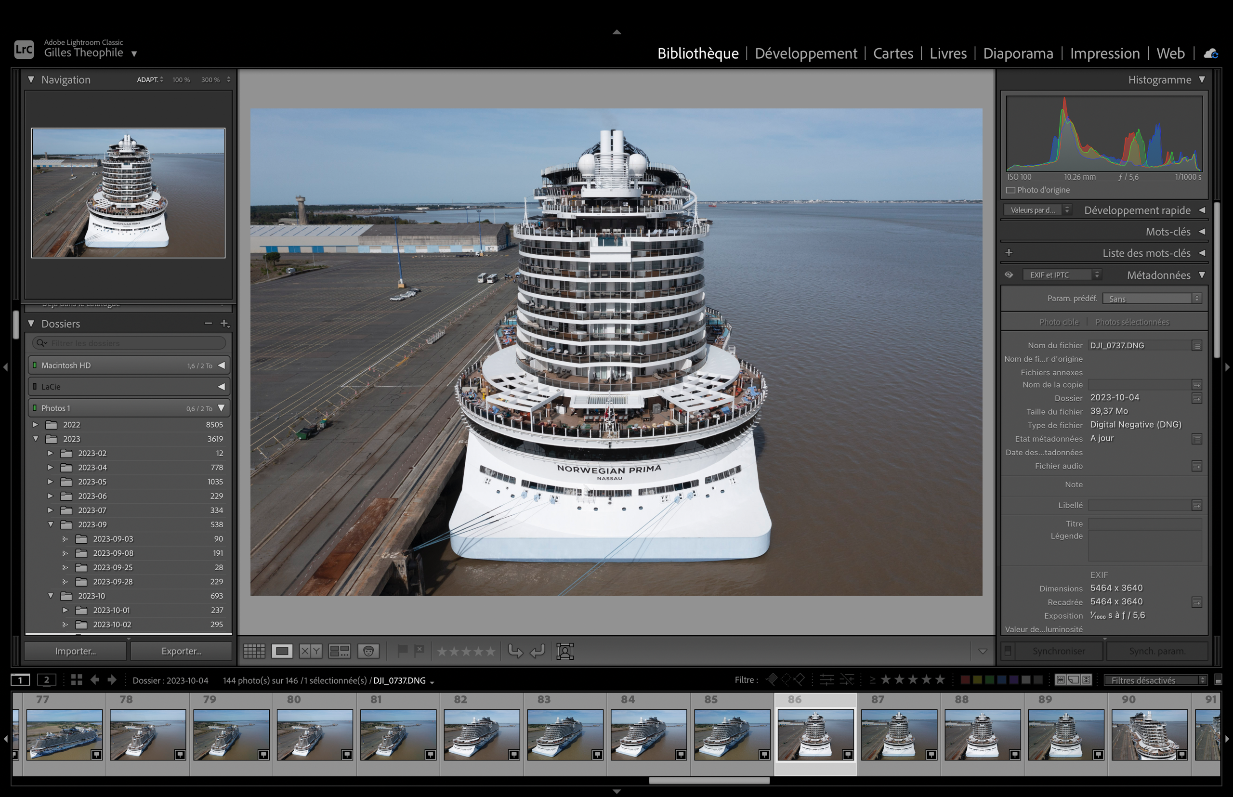
Task: Open the Diaporama module
Action: coord(1018,53)
